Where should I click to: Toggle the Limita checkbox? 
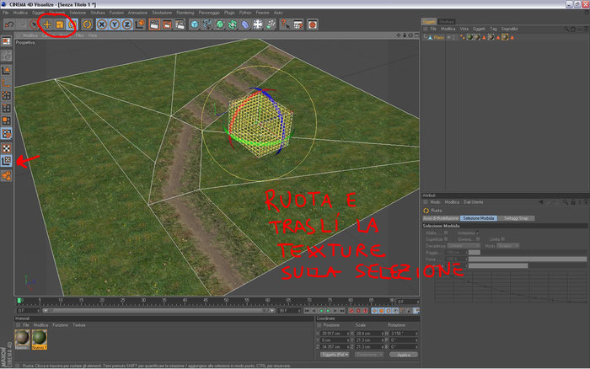pyautogui.click(x=502, y=239)
